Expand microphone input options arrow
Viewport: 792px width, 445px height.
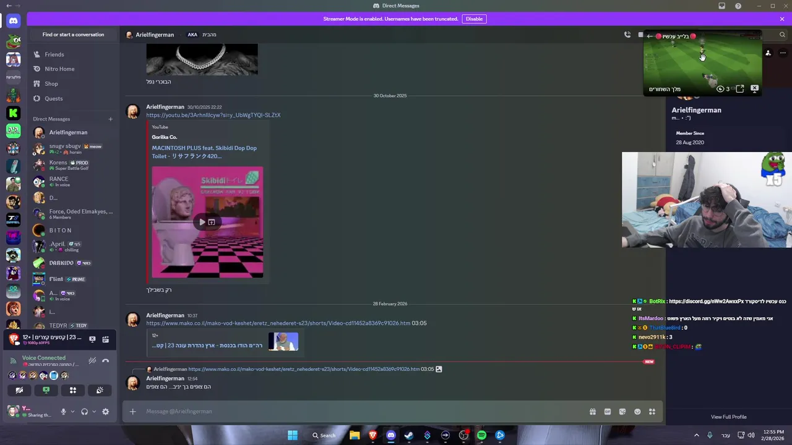pyautogui.click(x=72, y=412)
